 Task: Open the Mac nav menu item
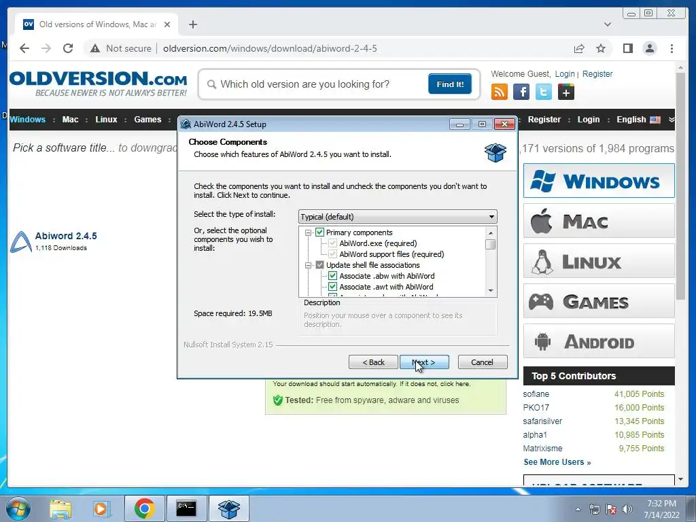point(70,120)
